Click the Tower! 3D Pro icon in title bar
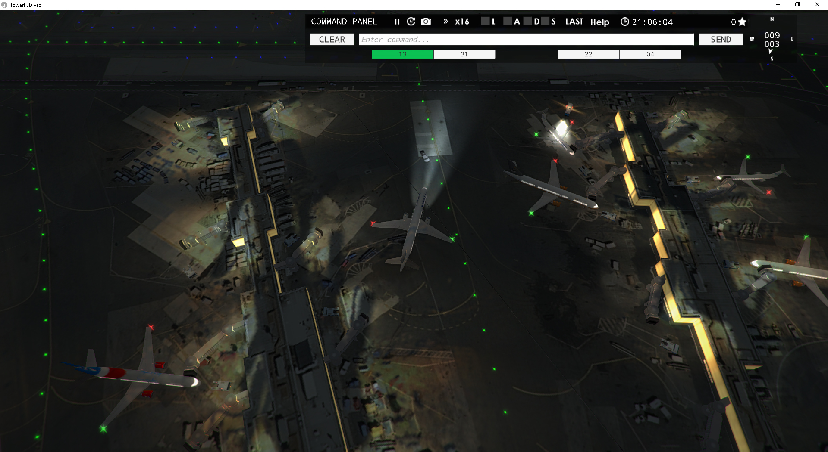 click(4, 5)
